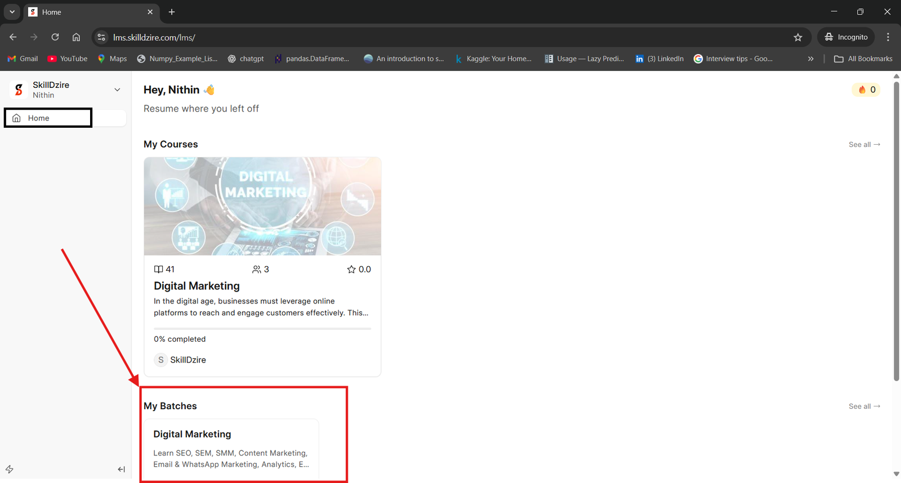
Task: Click See all for My Courses
Action: point(864,145)
